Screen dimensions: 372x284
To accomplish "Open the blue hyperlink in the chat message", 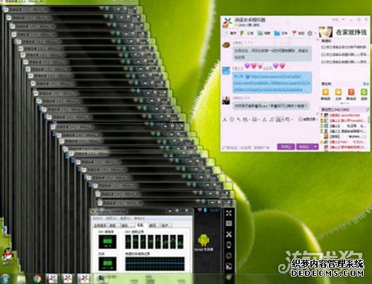I will coord(272,83).
